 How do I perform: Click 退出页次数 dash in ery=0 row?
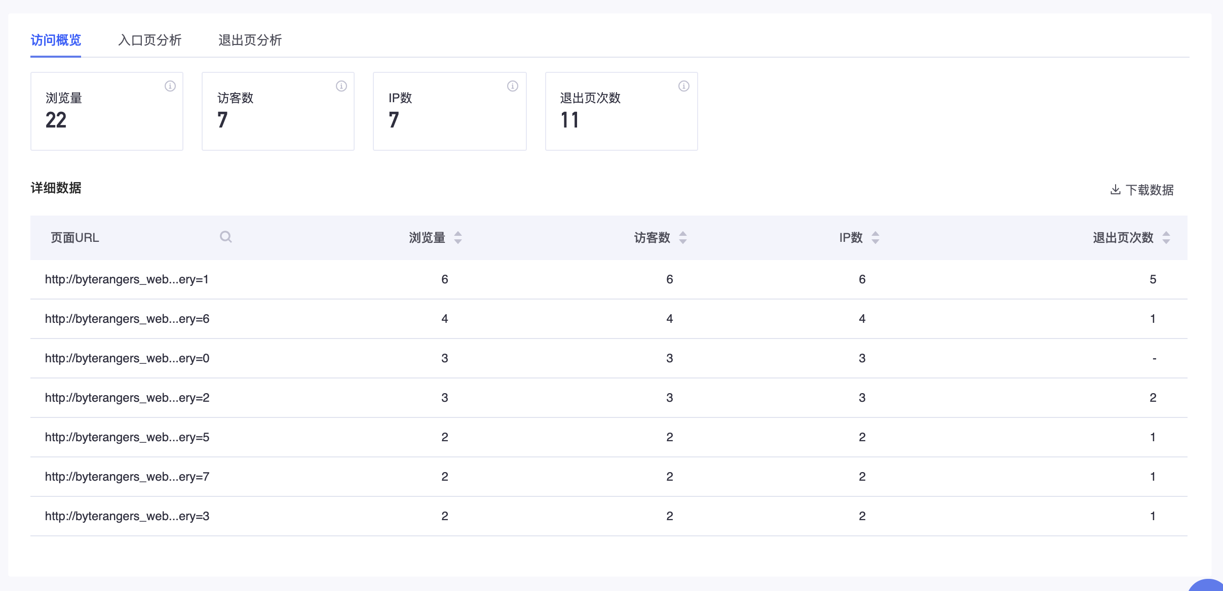click(1155, 358)
